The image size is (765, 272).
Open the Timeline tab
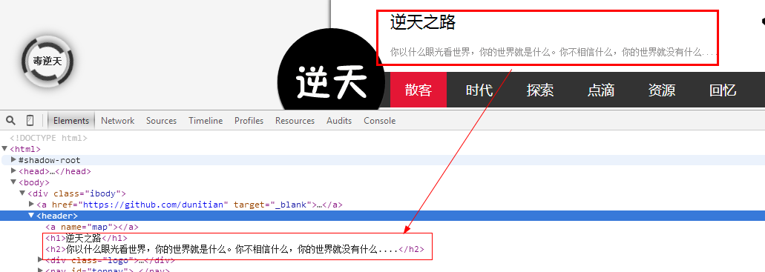[x=206, y=120]
